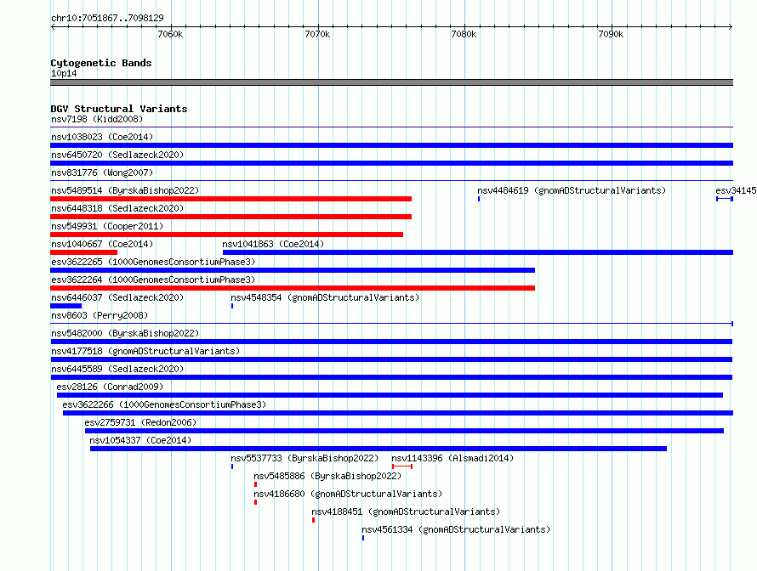757x571 pixels.
Task: Click the nsv4561334 (gnomADStructuralVariants) label
Action: 456,529
